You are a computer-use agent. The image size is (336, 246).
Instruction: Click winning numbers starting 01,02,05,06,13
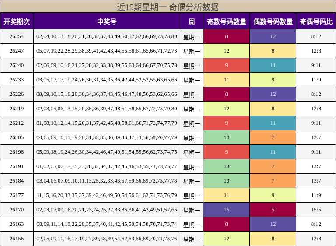tap(107, 166)
